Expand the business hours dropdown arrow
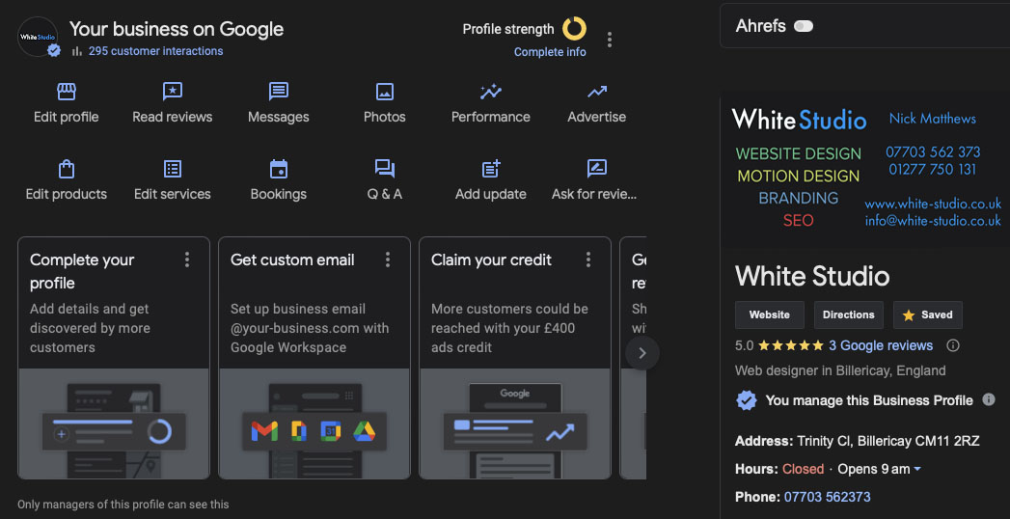 917,470
